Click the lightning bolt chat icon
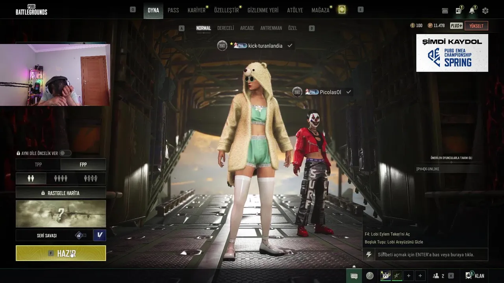Viewport: 504px width, 283px height. (369, 255)
